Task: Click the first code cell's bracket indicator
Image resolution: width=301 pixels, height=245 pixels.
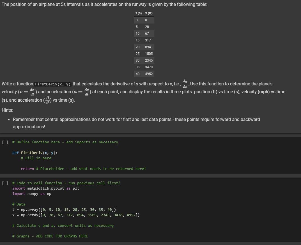Action: (5, 142)
